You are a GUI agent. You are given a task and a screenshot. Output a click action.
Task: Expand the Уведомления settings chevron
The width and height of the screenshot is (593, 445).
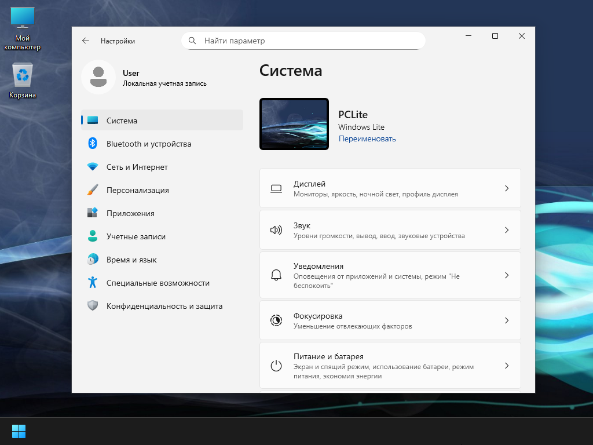(507, 275)
